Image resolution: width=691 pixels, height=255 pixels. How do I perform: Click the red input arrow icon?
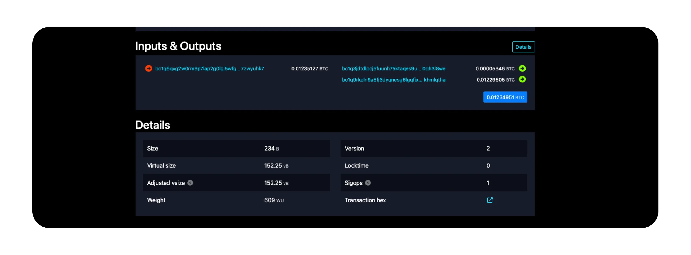149,68
